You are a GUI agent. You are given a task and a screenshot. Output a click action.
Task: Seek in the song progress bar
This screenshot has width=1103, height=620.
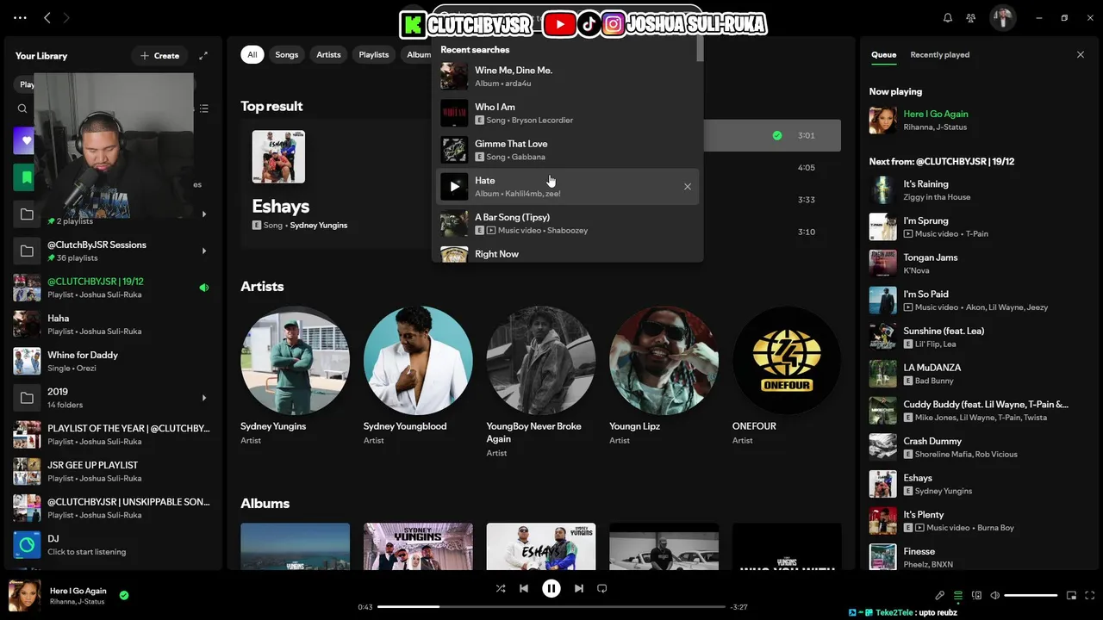click(x=551, y=607)
